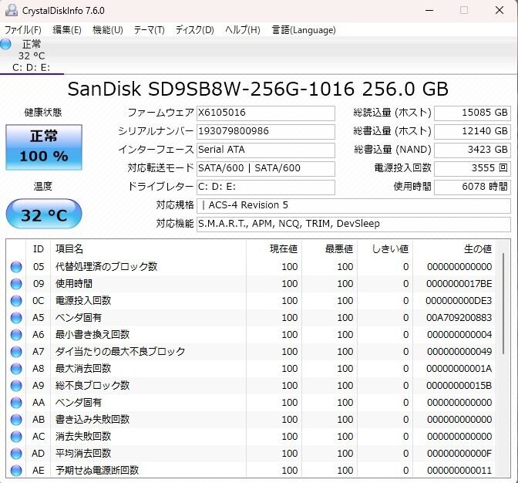Click the SMART list vertical scrollbar

pyautogui.click(x=503, y=303)
